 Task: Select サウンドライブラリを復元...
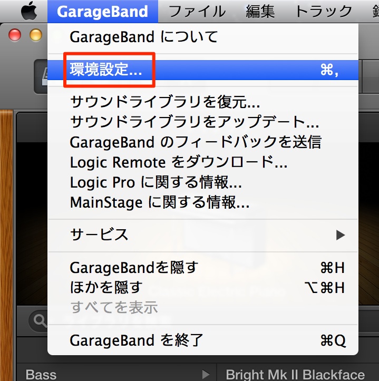pos(203,102)
